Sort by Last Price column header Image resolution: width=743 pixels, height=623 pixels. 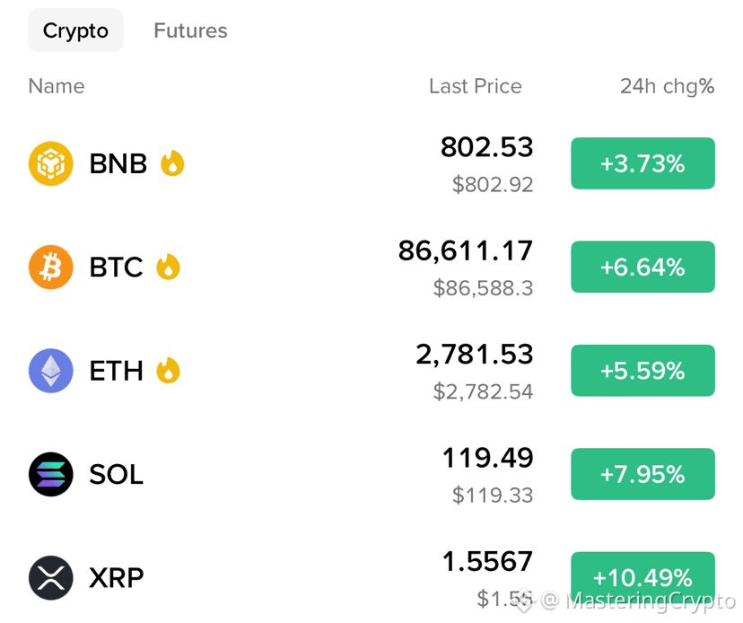(x=476, y=86)
